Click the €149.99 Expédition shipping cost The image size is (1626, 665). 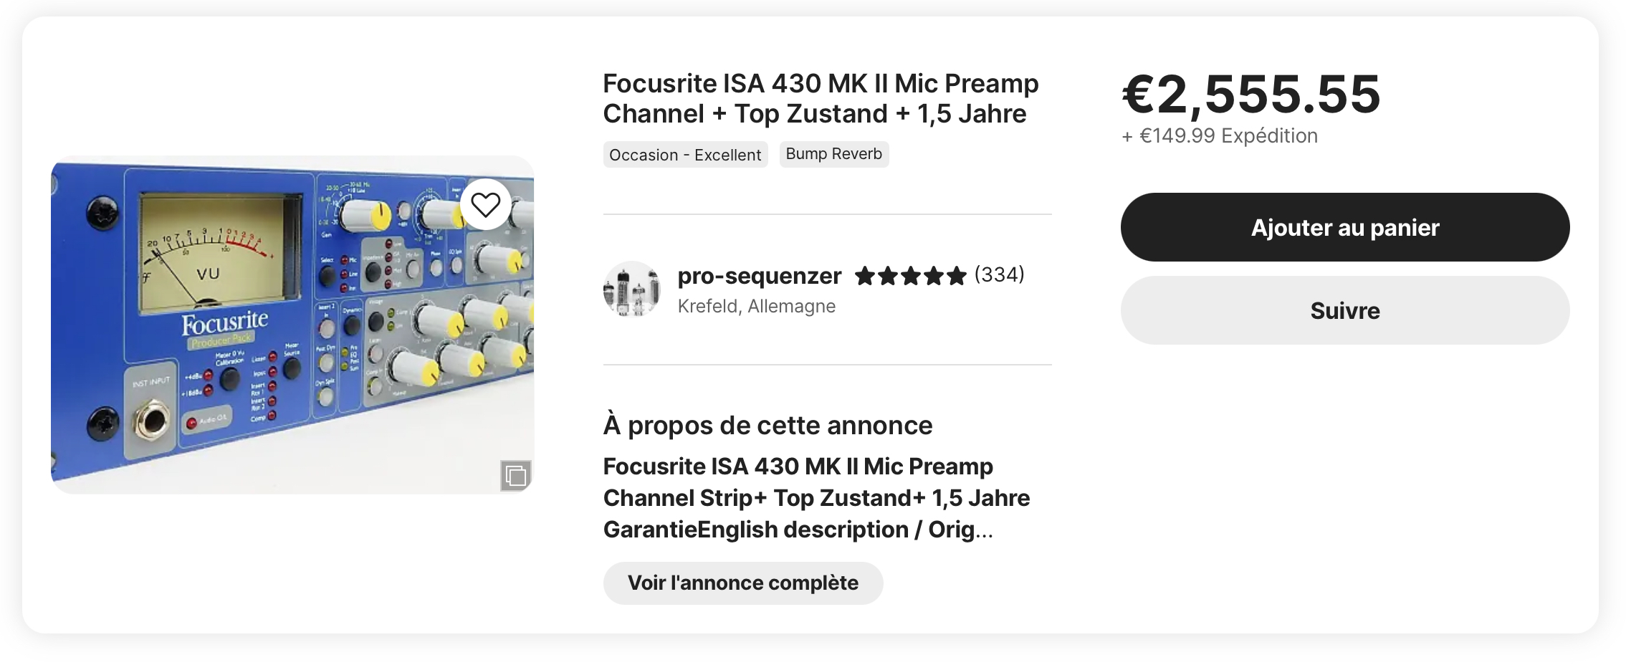click(x=1219, y=136)
